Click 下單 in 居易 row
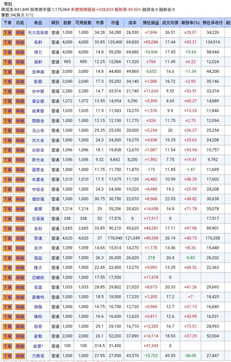The image size is (231, 362). (7, 326)
